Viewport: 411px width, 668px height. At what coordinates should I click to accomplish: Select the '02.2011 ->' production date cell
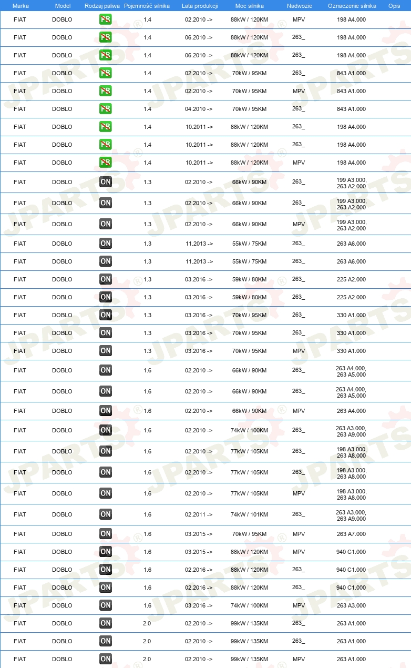[199, 514]
